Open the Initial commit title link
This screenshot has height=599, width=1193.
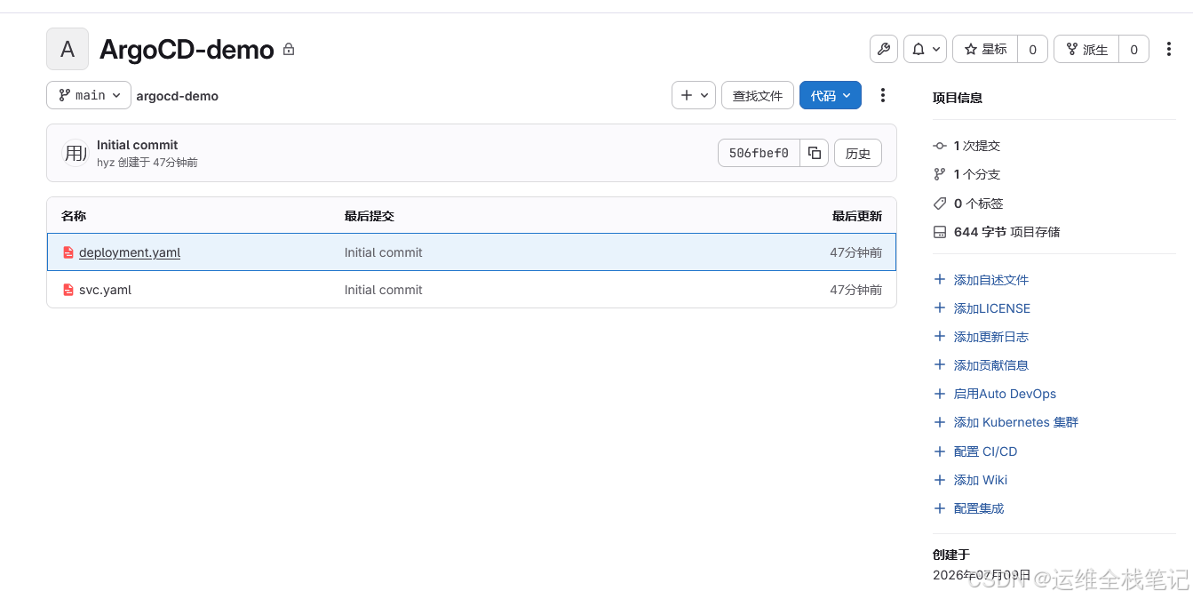tap(137, 145)
